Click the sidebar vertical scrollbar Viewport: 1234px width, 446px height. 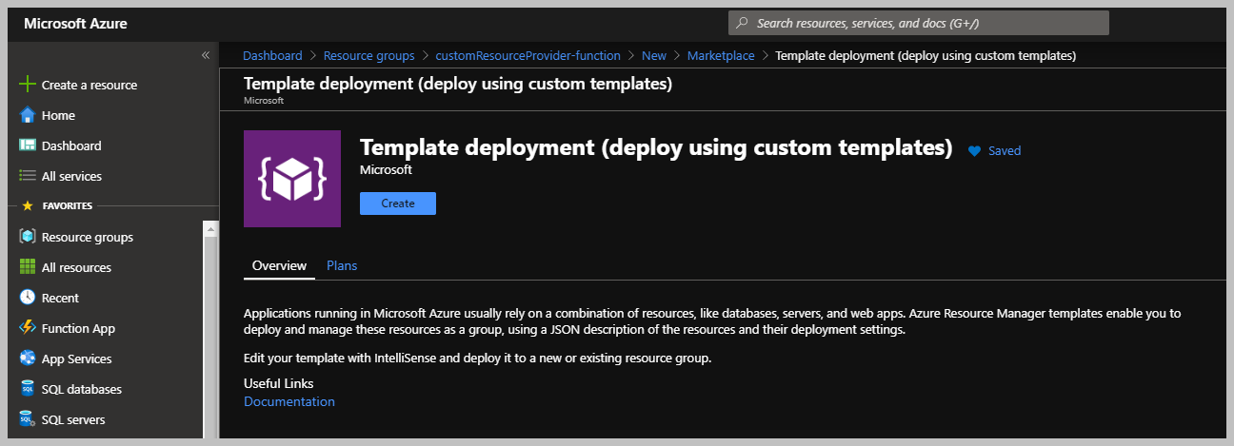coord(211,329)
